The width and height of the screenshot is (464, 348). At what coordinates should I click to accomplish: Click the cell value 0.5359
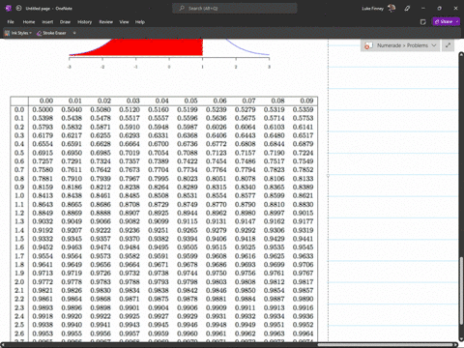click(303, 109)
